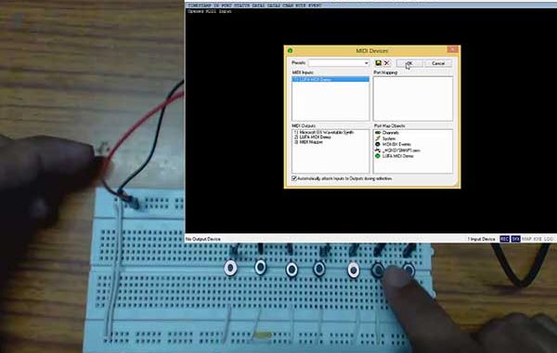Select LUFA MIDI Demo in MIDI Outputs

click(313, 137)
